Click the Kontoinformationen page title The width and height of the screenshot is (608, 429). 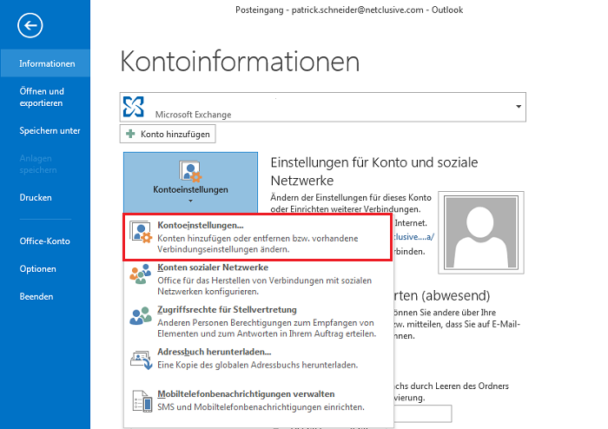click(240, 62)
